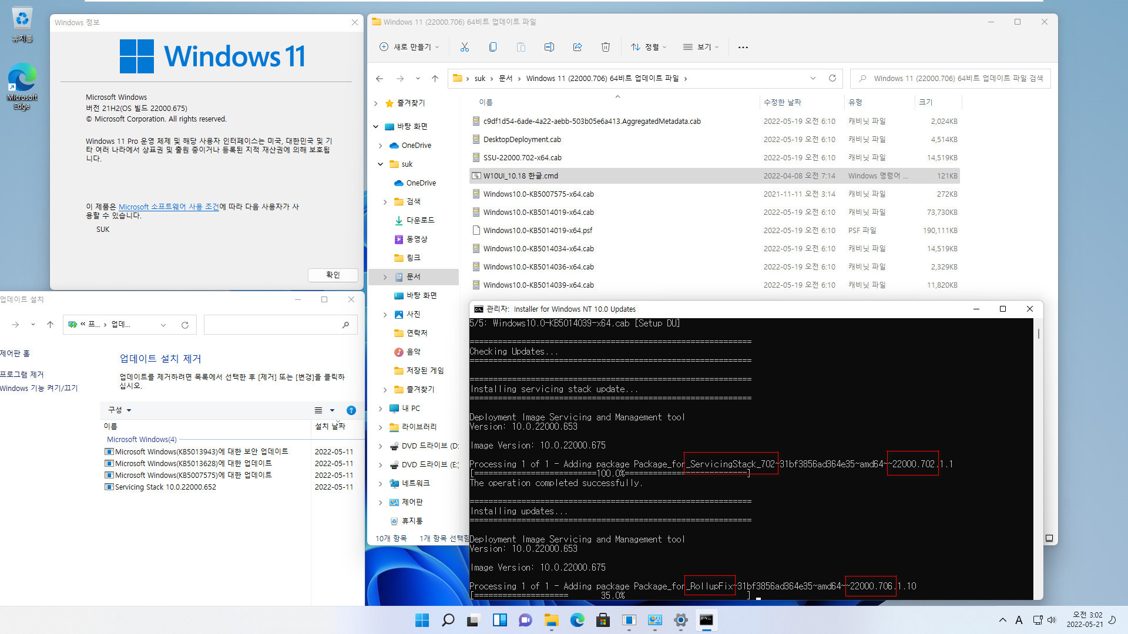Open Task View from taskbar
The width and height of the screenshot is (1128, 634).
pyautogui.click(x=474, y=620)
